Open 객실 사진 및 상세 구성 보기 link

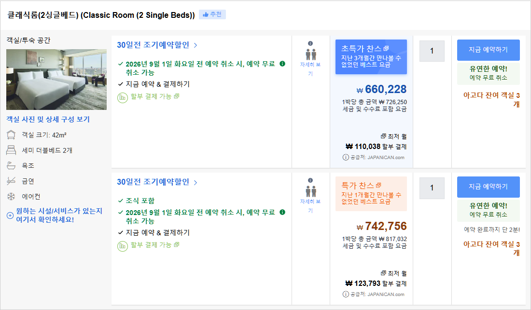pyautogui.click(x=48, y=120)
